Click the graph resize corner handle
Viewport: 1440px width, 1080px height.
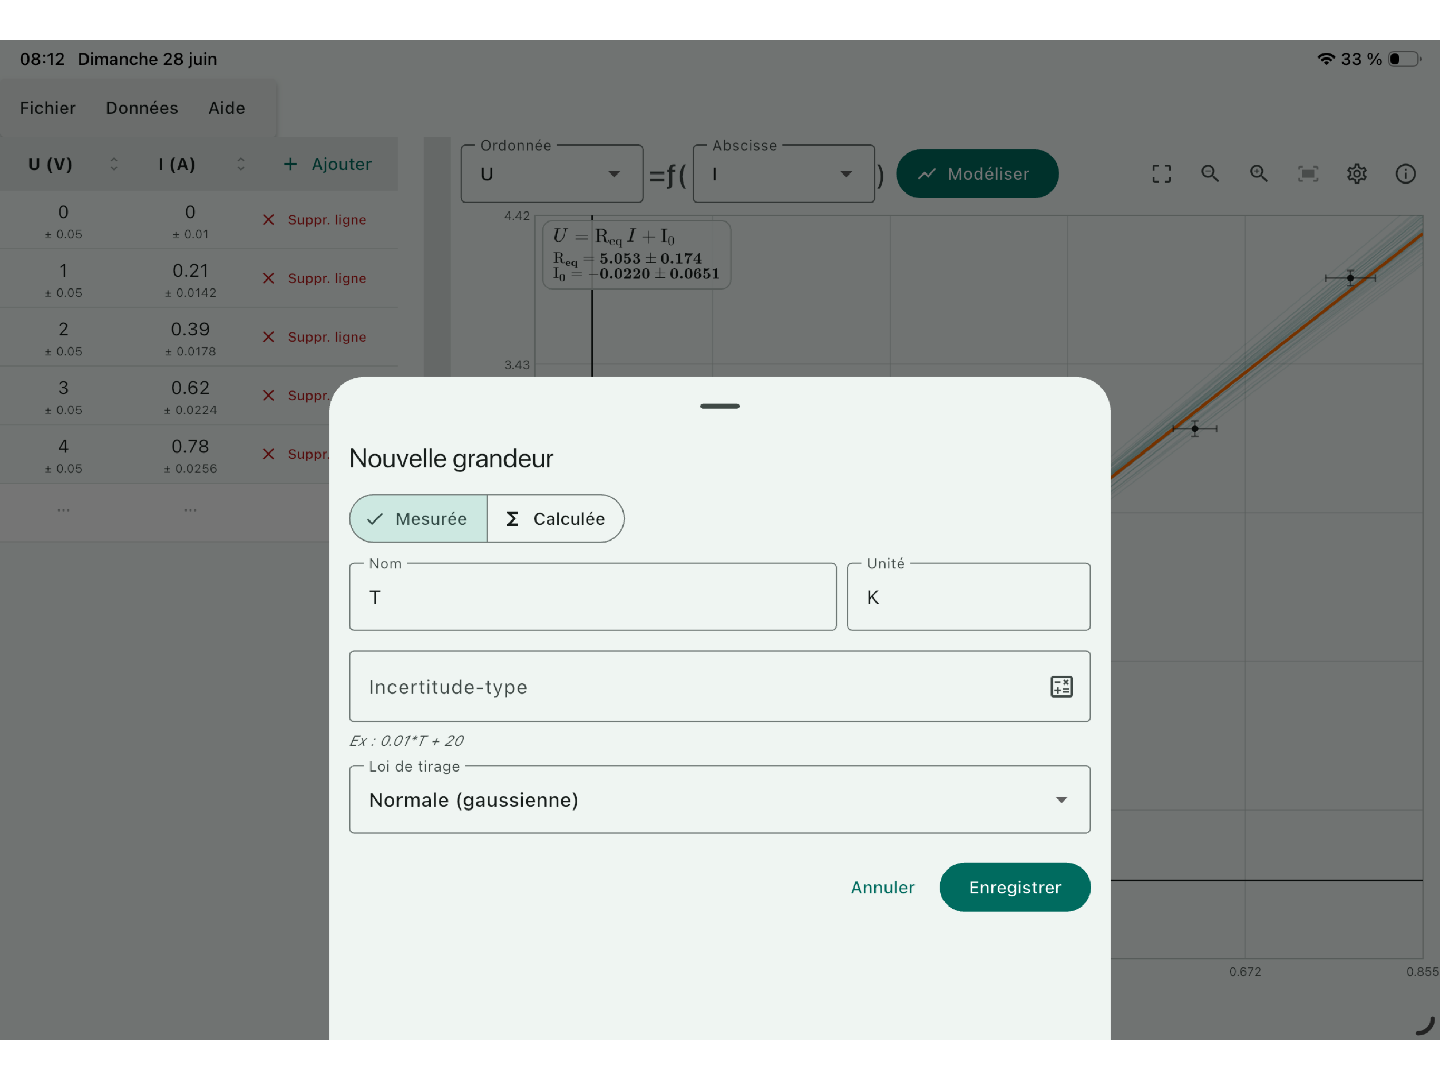pyautogui.click(x=1424, y=1025)
